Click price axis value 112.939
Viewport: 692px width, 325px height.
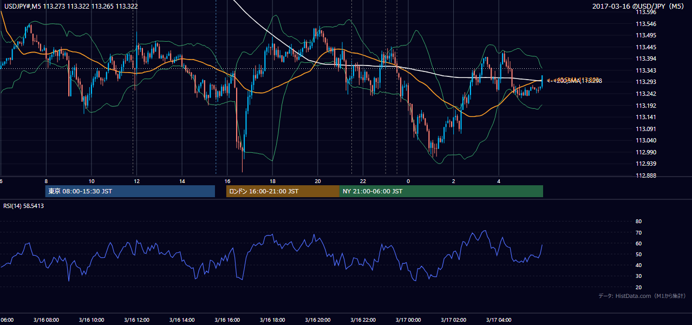(x=647, y=164)
